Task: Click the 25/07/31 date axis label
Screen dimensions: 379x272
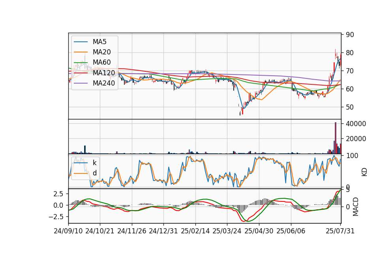Action: click(x=340, y=231)
